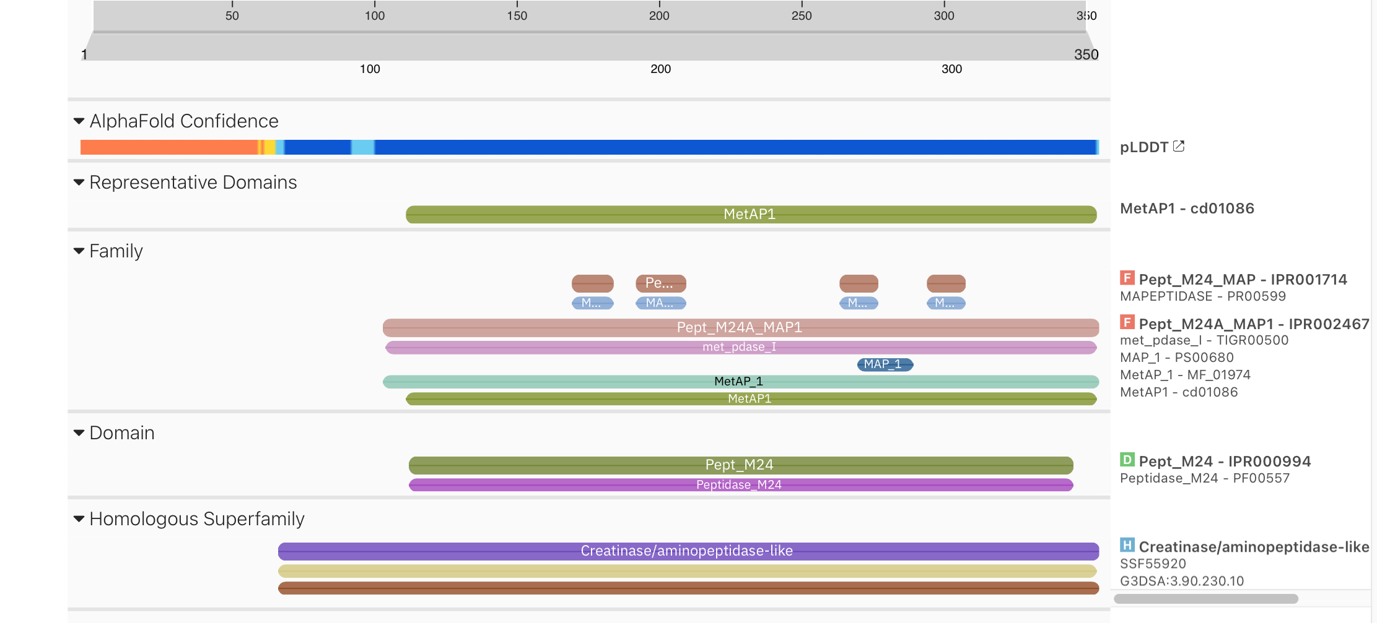Image resolution: width=1377 pixels, height=623 pixels.
Task: Click MetAP_1 - MF_01974 text
Action: (x=1185, y=375)
